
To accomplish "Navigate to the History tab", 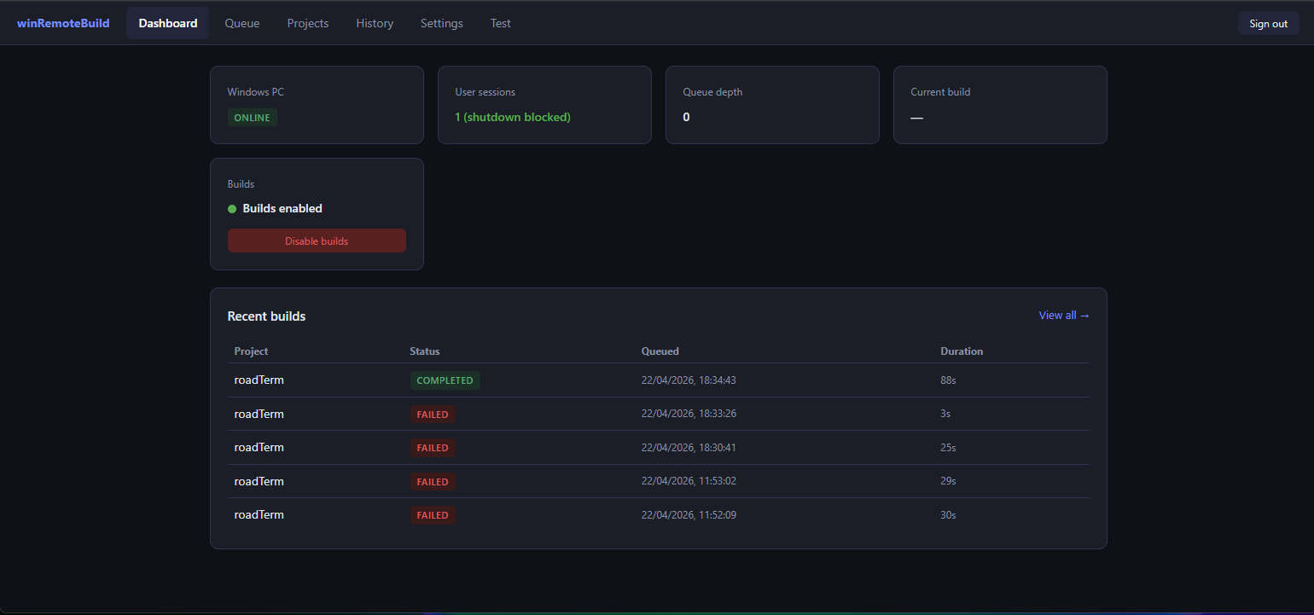I will [375, 23].
